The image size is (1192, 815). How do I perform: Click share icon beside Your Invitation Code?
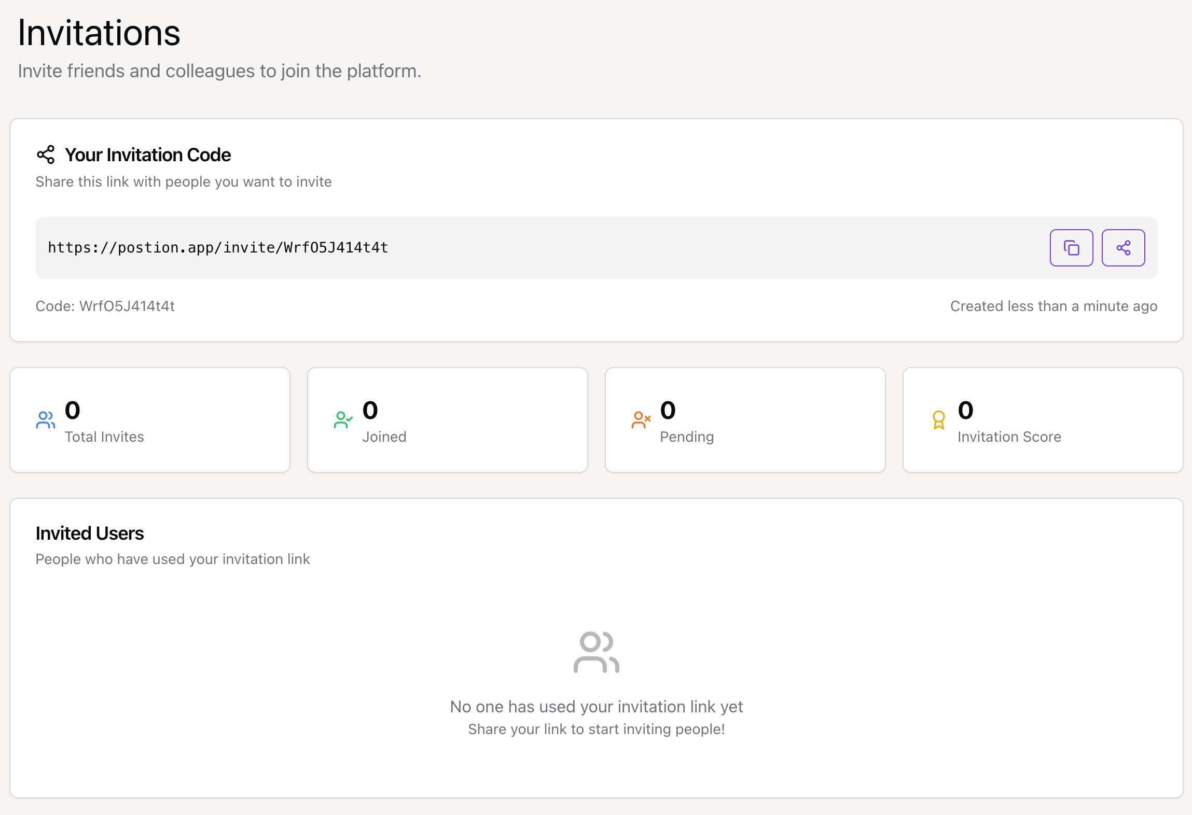tap(46, 154)
